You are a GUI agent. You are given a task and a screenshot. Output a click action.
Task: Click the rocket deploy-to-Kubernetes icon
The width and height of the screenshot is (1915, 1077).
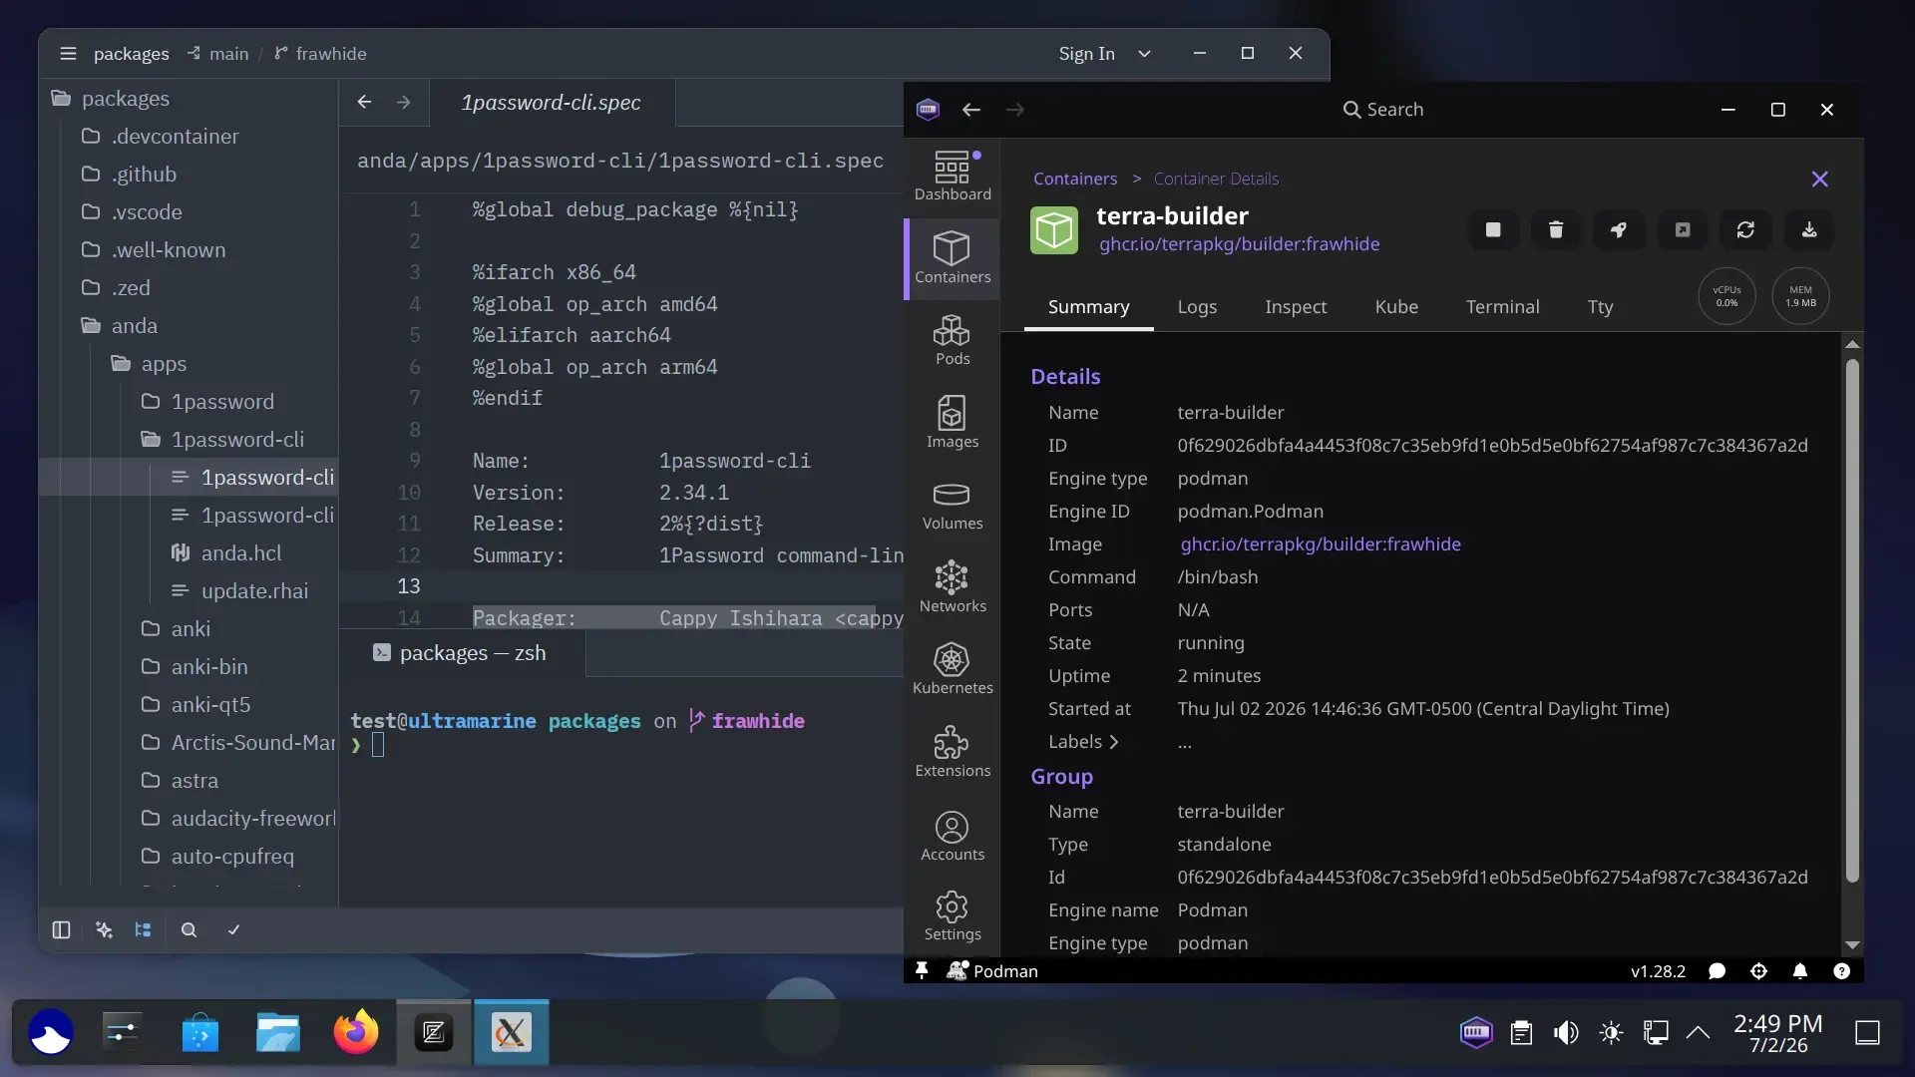(1619, 230)
